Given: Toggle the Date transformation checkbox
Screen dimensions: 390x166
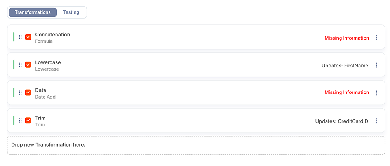Looking at the screenshot, I should 28,93.
